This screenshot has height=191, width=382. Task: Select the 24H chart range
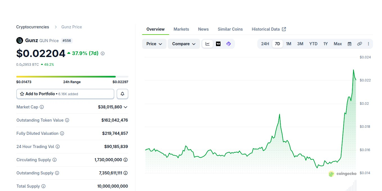(265, 44)
